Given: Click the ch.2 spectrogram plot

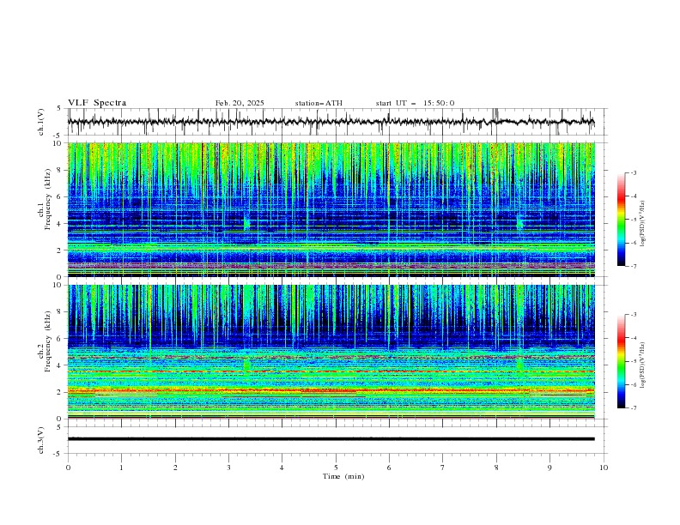Looking at the screenshot, I should pyautogui.click(x=331, y=352).
